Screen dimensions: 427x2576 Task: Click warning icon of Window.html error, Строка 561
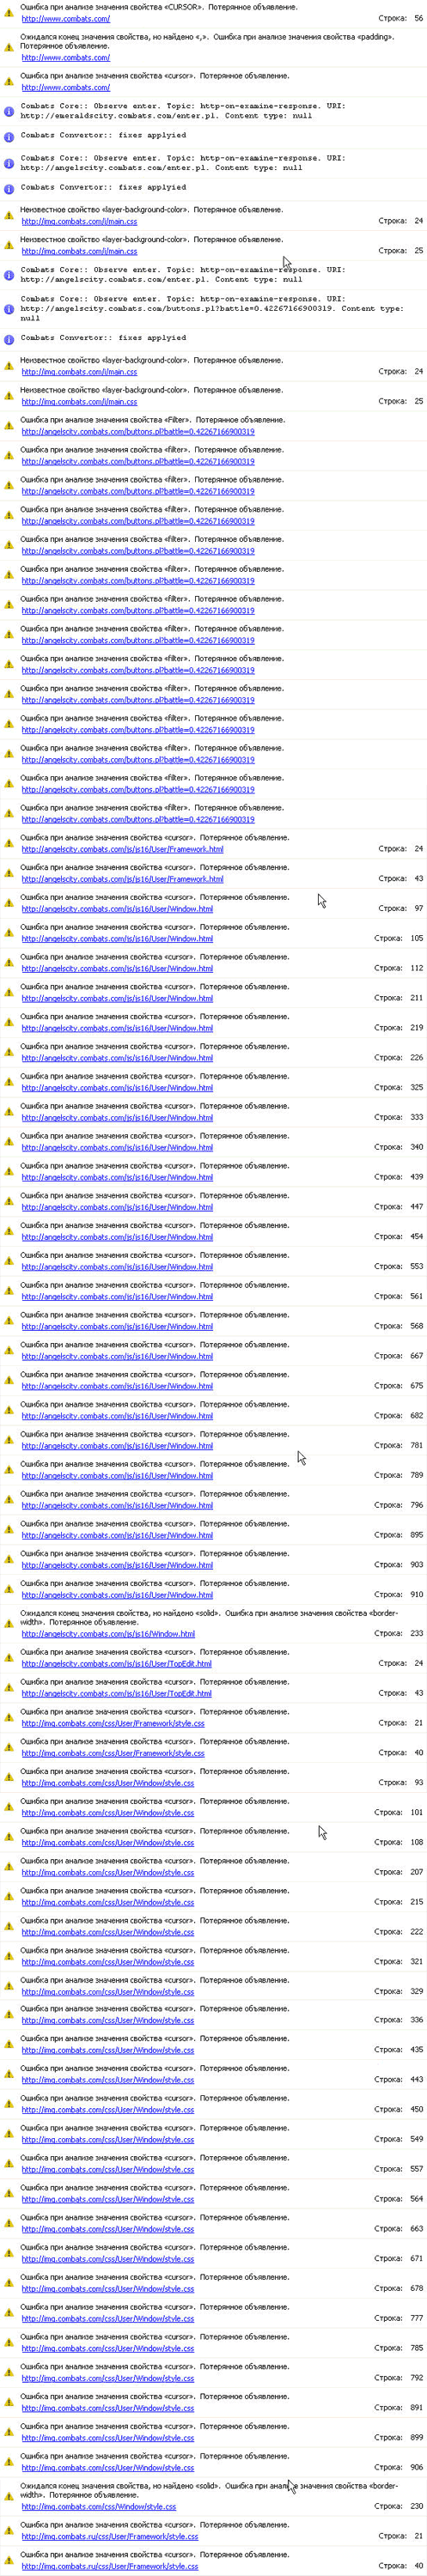click(9, 1290)
